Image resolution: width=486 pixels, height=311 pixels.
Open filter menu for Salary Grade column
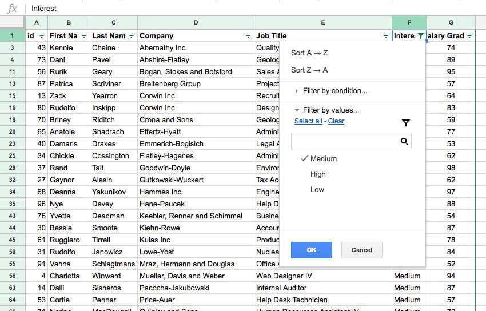pyautogui.click(x=469, y=36)
